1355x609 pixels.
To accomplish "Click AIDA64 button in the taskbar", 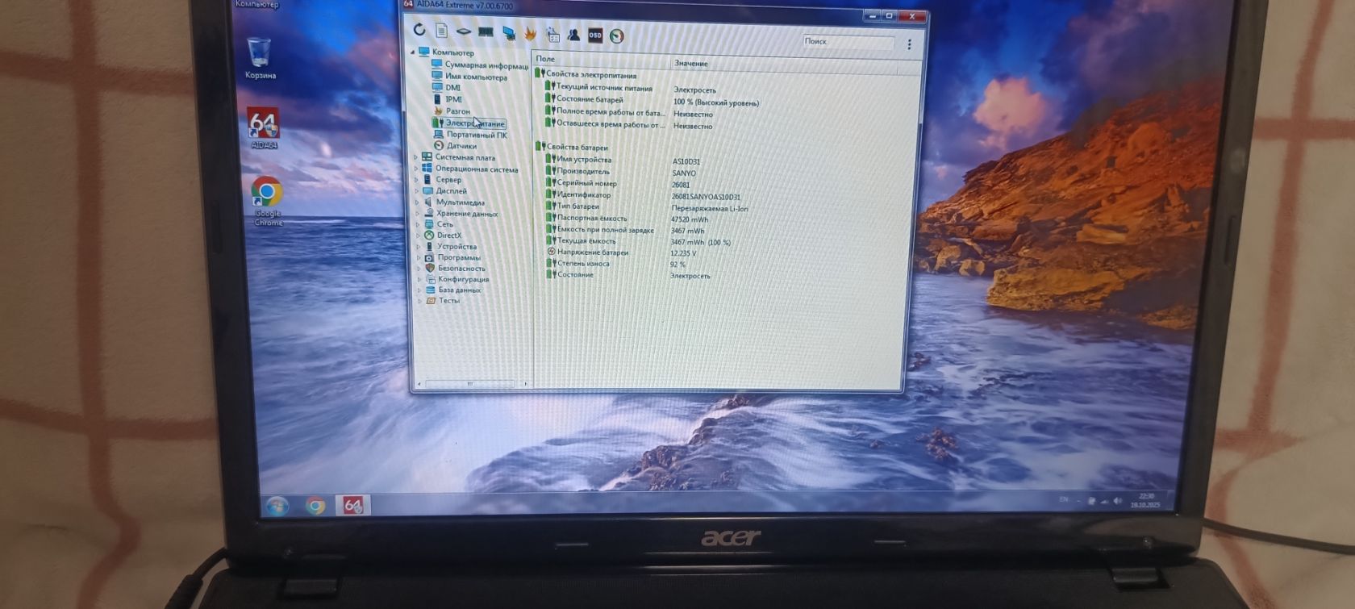I will [352, 506].
